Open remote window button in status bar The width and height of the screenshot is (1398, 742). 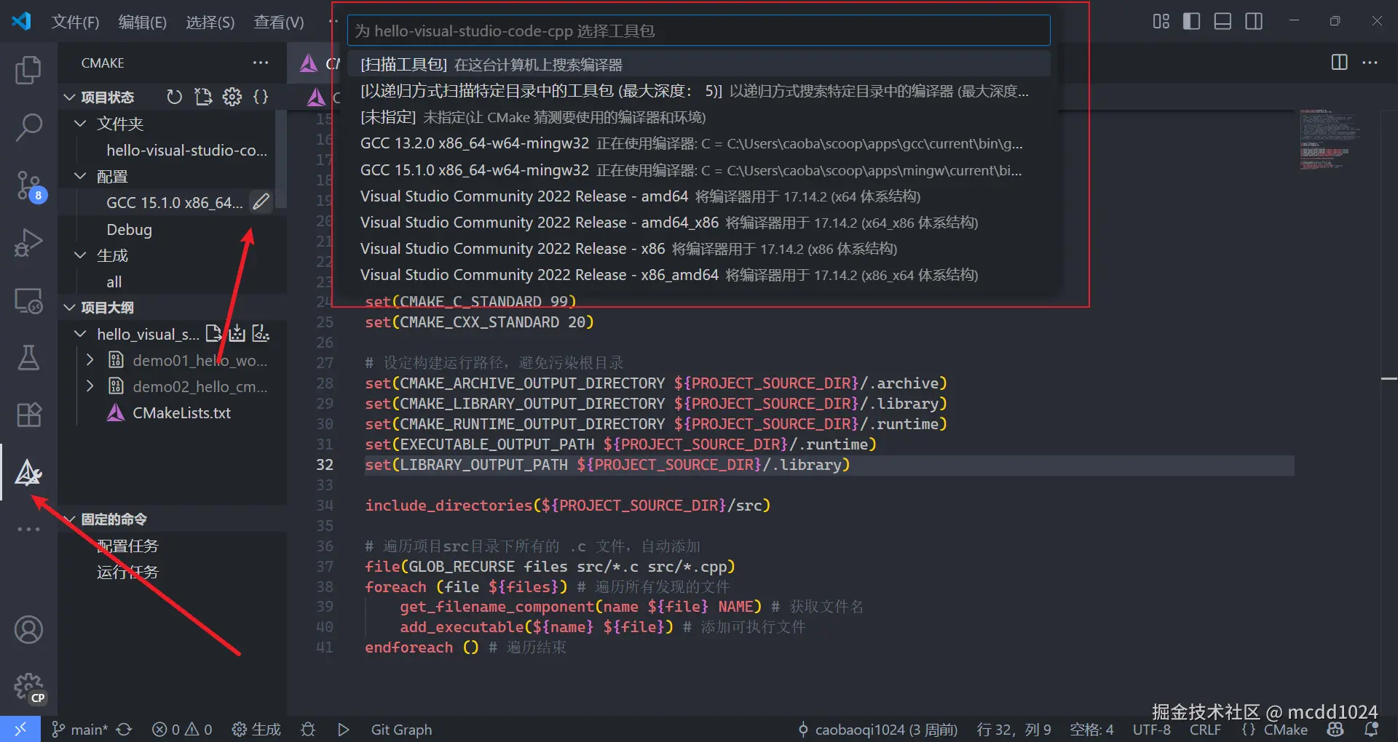tap(20, 729)
